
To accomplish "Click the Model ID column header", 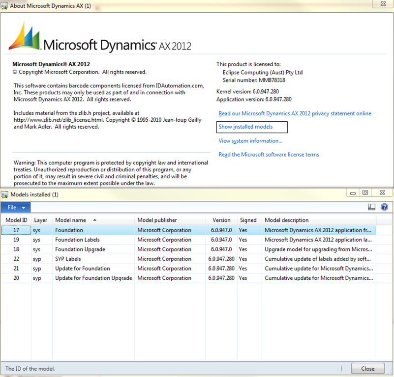I will pyautogui.click(x=16, y=220).
